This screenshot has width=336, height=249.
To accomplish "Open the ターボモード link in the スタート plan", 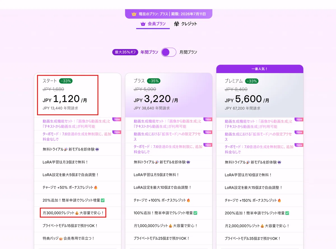I will click(77, 137).
